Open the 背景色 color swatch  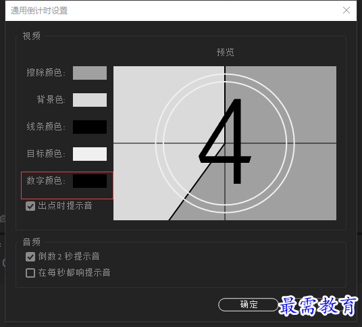coord(90,100)
